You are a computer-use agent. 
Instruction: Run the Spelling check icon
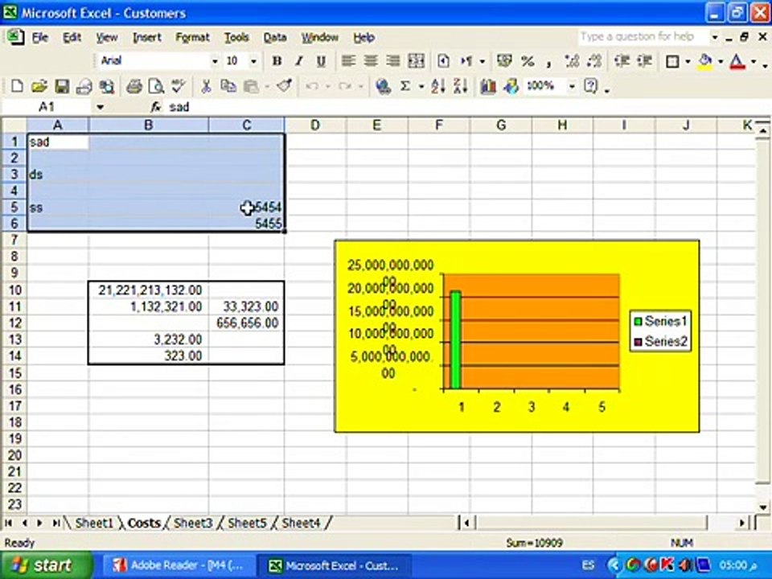(179, 86)
